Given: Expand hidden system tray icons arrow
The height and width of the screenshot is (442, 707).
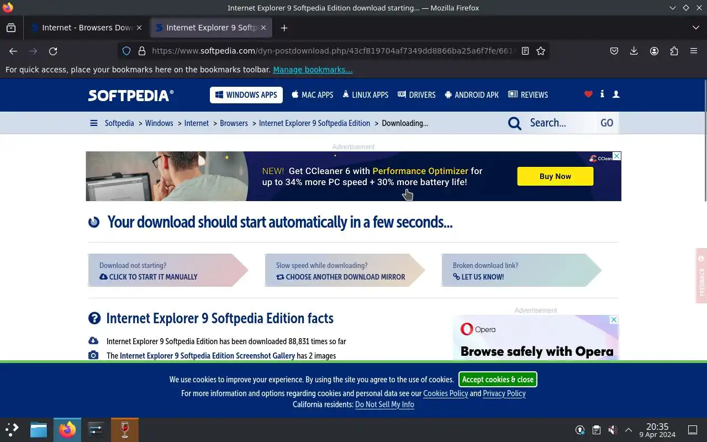Looking at the screenshot, I should 628,430.
